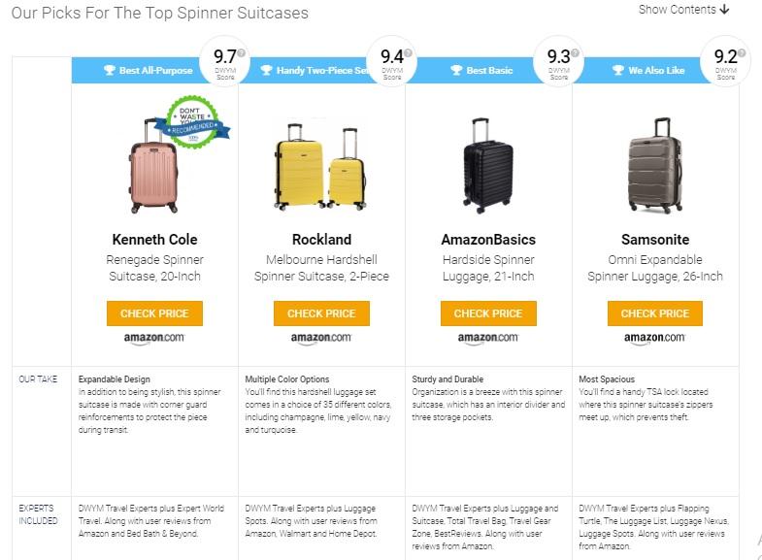This screenshot has width=762, height=560.
Task: Click the question mark on 9.4 score
Action: click(409, 52)
